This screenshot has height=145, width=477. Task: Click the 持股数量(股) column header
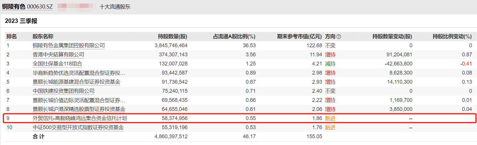point(173,36)
